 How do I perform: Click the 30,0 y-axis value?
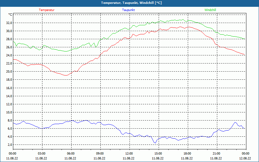click(x=9, y=31)
